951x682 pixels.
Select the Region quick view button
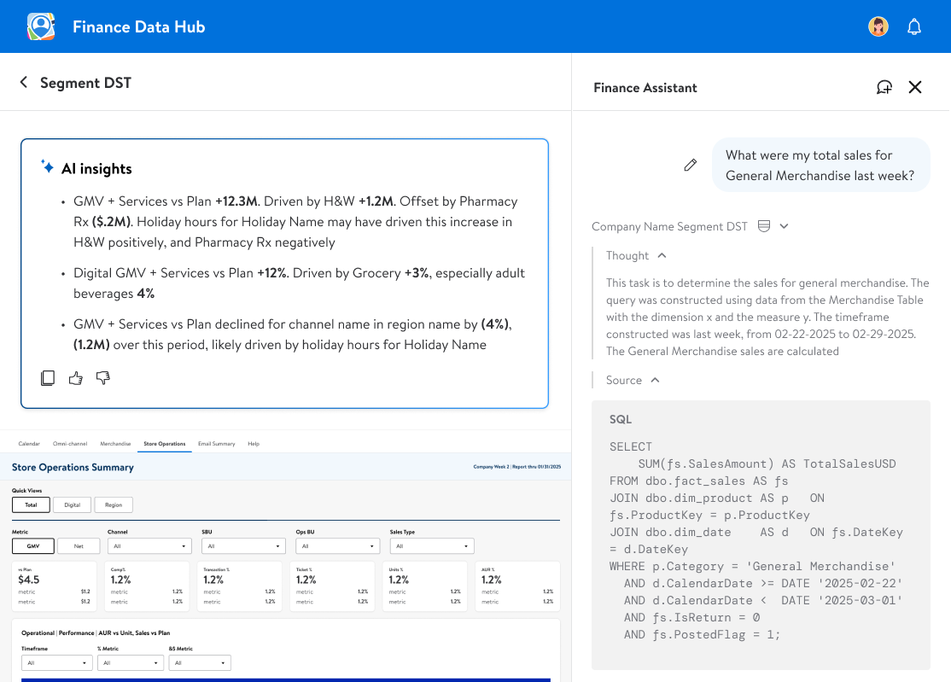[x=114, y=504]
